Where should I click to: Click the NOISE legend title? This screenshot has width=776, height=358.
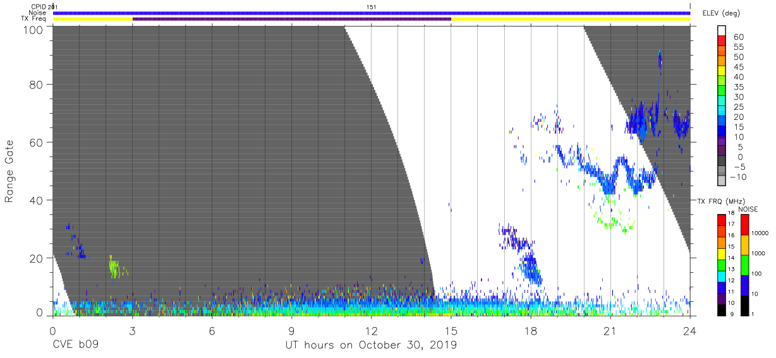749,209
